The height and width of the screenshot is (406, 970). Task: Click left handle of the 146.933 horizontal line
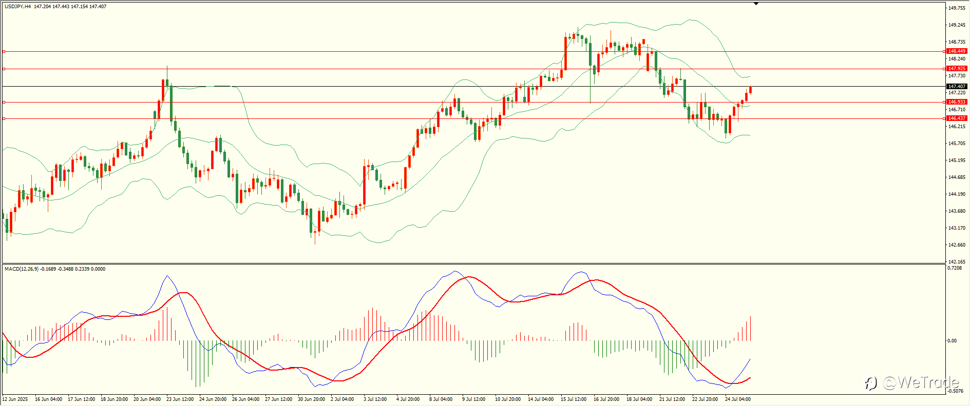pos(4,102)
